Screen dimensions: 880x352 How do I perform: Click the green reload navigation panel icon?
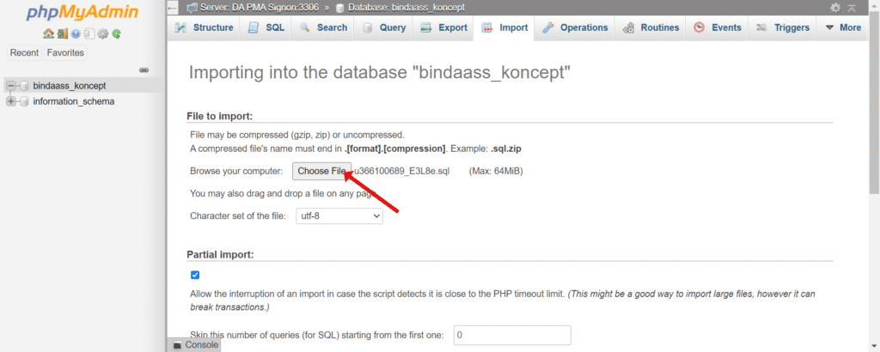pos(116,34)
